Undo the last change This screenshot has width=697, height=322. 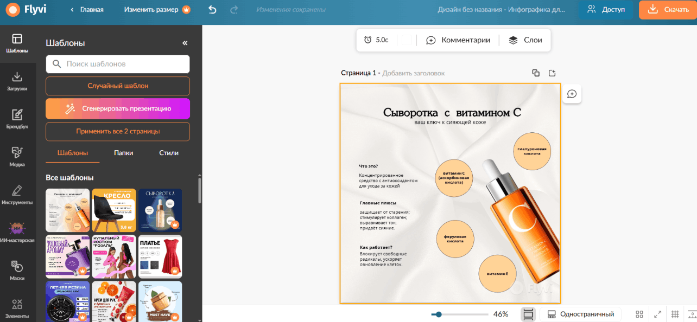click(x=212, y=10)
